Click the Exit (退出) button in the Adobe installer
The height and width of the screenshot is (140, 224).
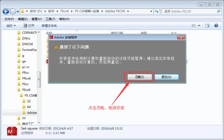(167, 77)
